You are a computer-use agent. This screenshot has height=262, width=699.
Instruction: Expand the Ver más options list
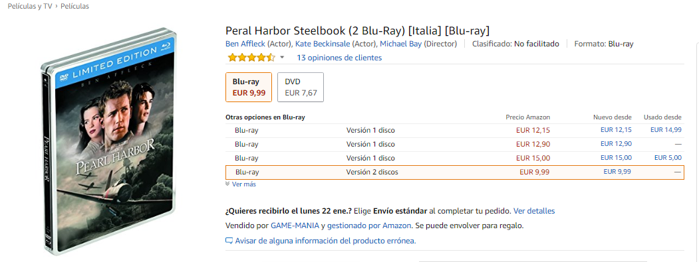coord(241,184)
